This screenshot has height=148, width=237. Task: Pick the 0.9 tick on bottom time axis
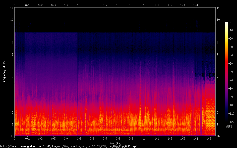click(x=131, y=138)
